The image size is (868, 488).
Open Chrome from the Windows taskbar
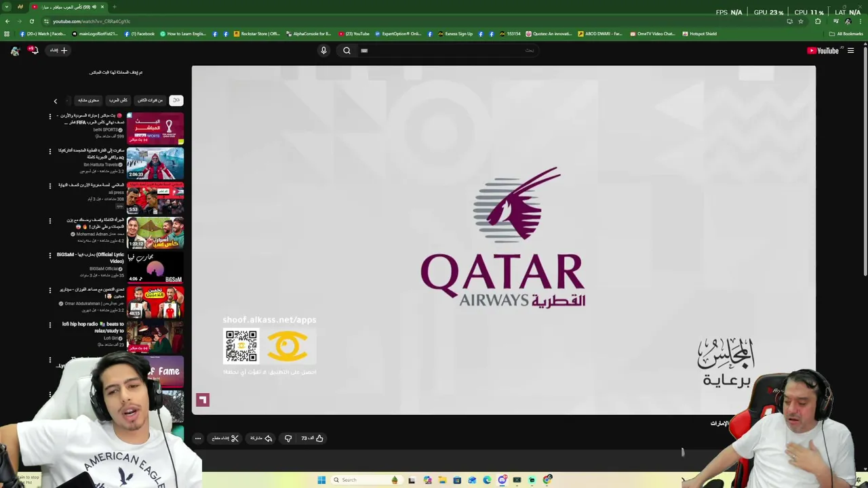pos(547,480)
